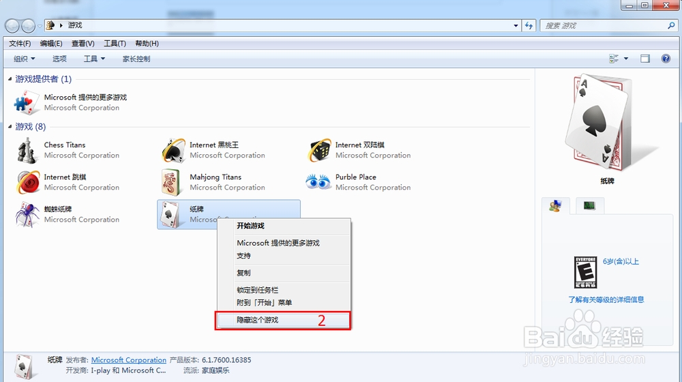Collapse the 游戏提供者 (1) group
The height and width of the screenshot is (382, 682).
[x=10, y=78]
